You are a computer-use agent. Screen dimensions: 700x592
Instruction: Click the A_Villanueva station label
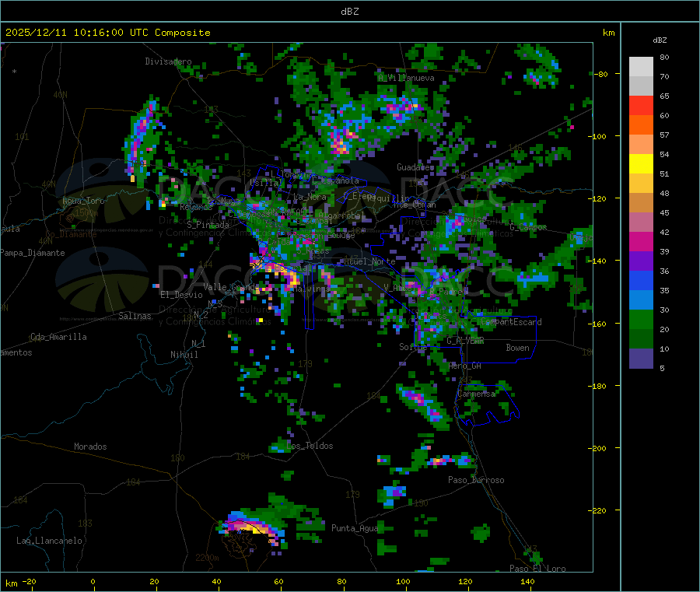(x=406, y=78)
